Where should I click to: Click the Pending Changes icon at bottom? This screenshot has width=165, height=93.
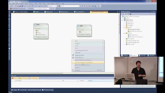[x=43, y=90]
